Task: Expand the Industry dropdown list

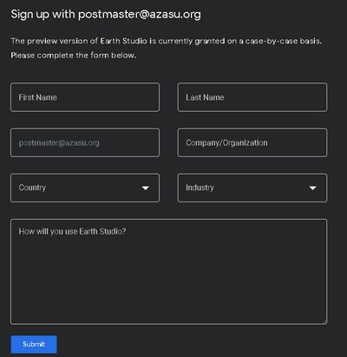Action: [252, 188]
